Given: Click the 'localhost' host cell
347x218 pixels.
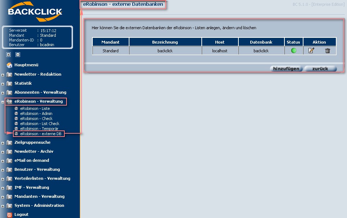Looking at the screenshot, I should (x=220, y=51).
